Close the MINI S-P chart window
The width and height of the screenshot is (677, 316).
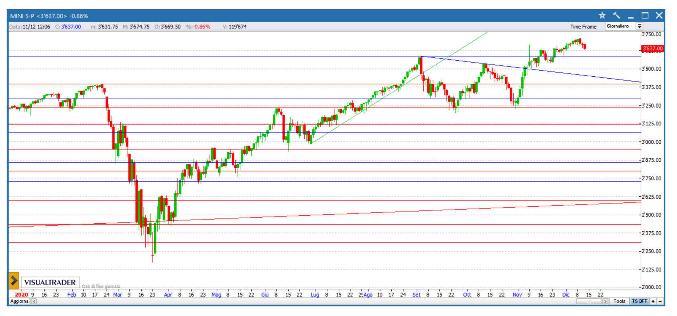[x=659, y=15]
